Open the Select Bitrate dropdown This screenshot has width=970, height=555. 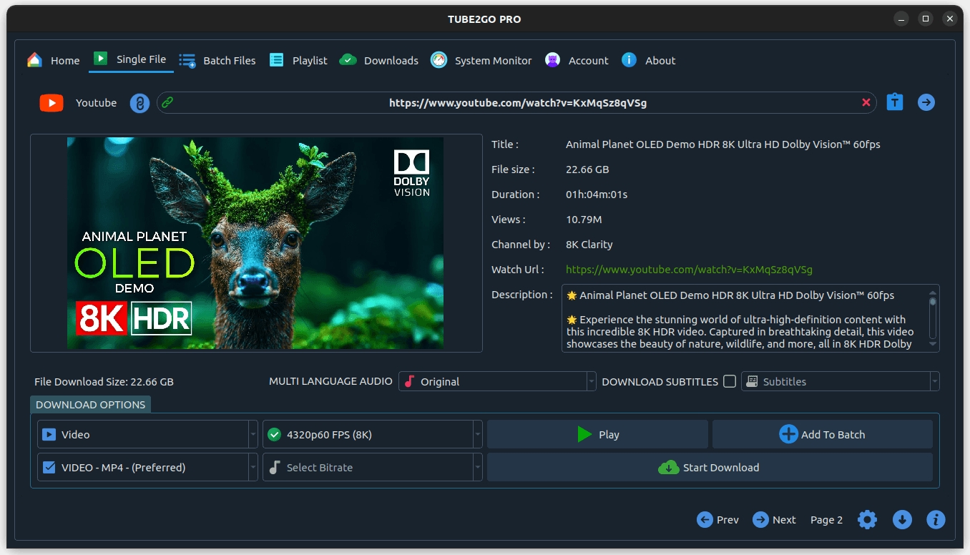(373, 467)
